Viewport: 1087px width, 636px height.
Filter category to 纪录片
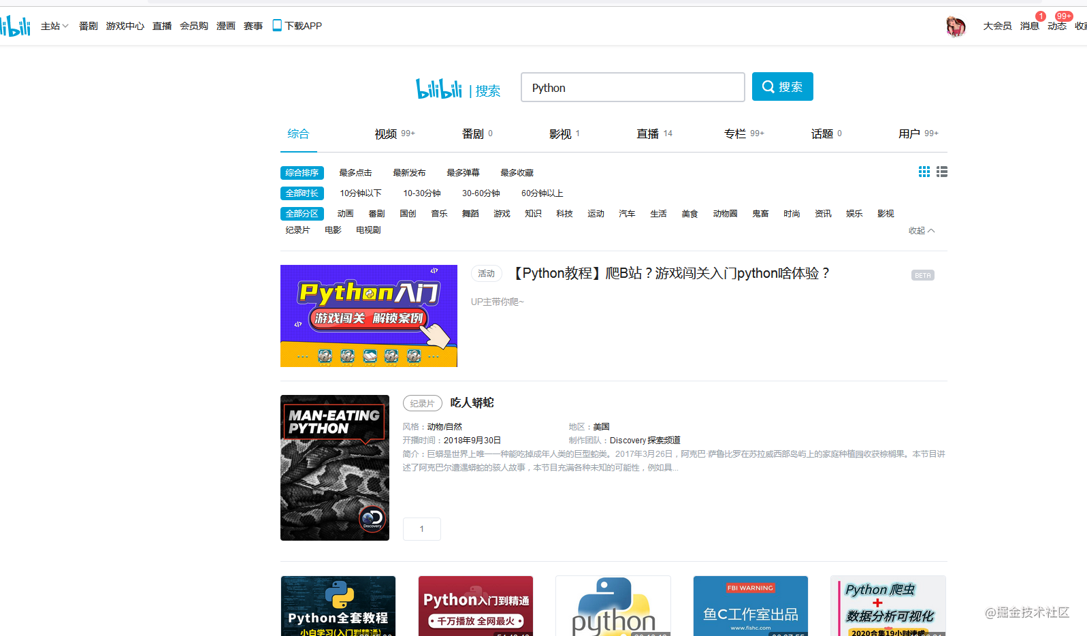pos(297,230)
